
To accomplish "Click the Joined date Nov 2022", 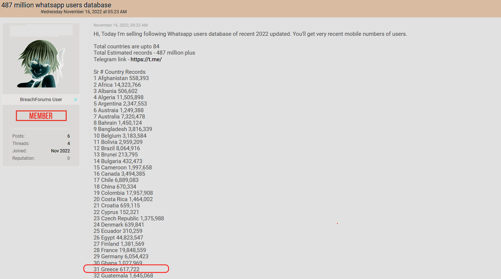I will pos(60,151).
